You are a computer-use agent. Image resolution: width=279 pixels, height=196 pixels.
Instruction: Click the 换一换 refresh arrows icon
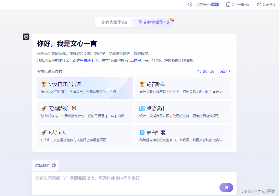click(199, 71)
